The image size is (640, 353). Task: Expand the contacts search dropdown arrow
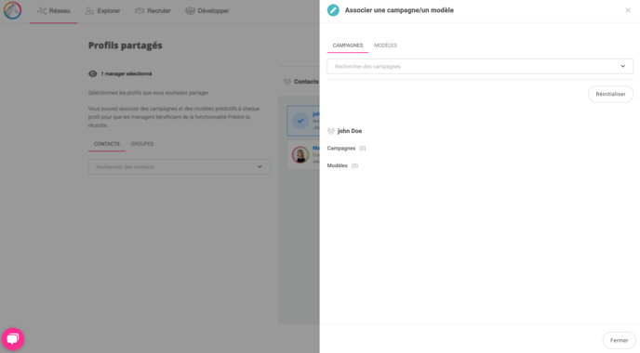coord(260,166)
